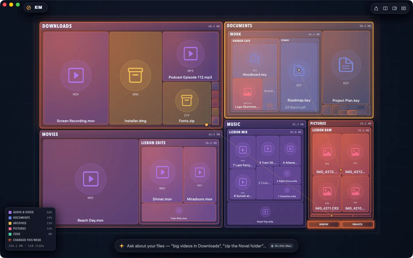Select the Project Plan.key document icon
The height and width of the screenshot is (258, 413).
[x=346, y=65]
